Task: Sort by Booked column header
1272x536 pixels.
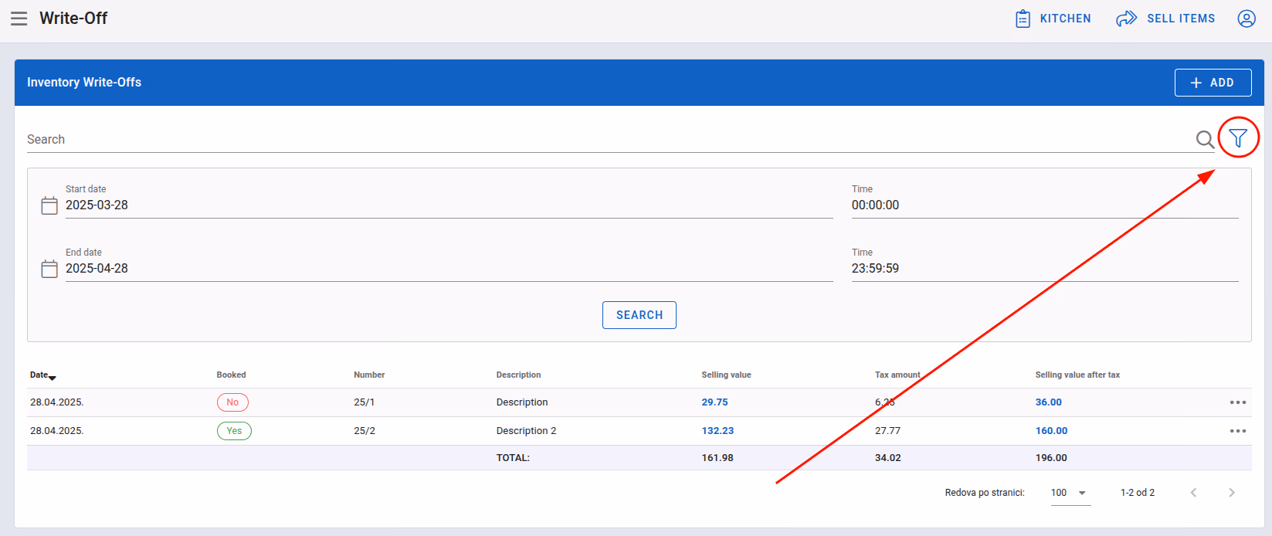Action: click(x=231, y=375)
